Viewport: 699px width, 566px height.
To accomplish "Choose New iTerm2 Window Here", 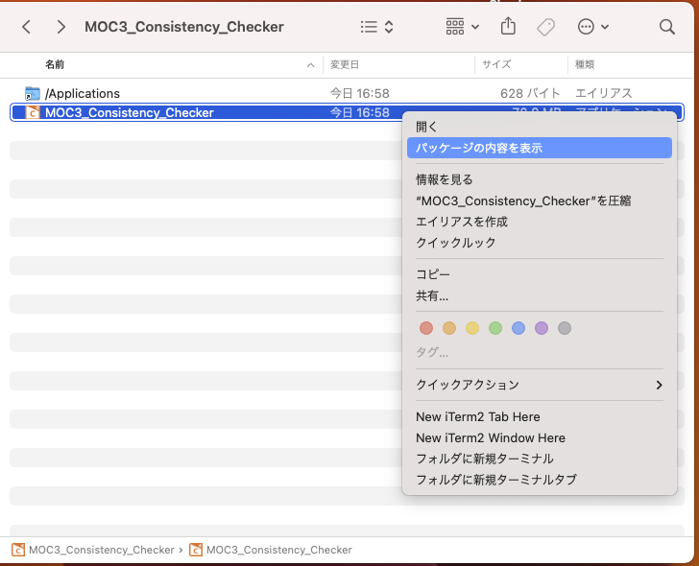I will click(x=540, y=437).
